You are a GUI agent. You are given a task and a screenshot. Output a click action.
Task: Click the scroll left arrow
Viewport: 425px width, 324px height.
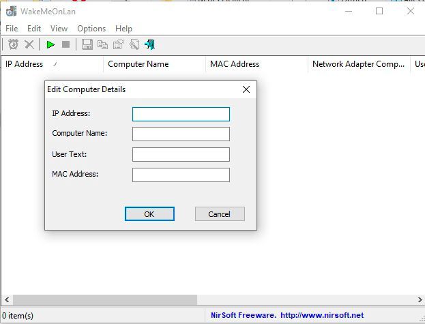pyautogui.click(x=7, y=299)
